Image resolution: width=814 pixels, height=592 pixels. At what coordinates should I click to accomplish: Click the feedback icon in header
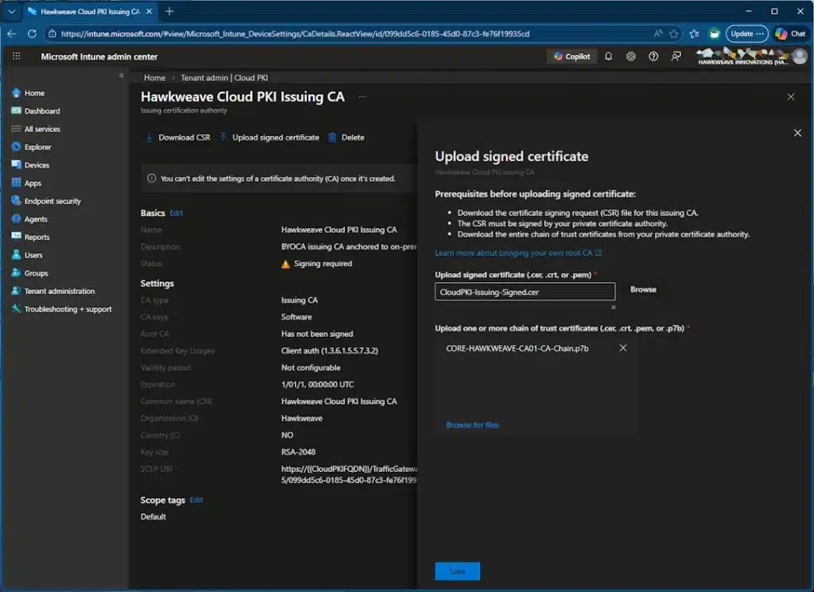click(676, 56)
